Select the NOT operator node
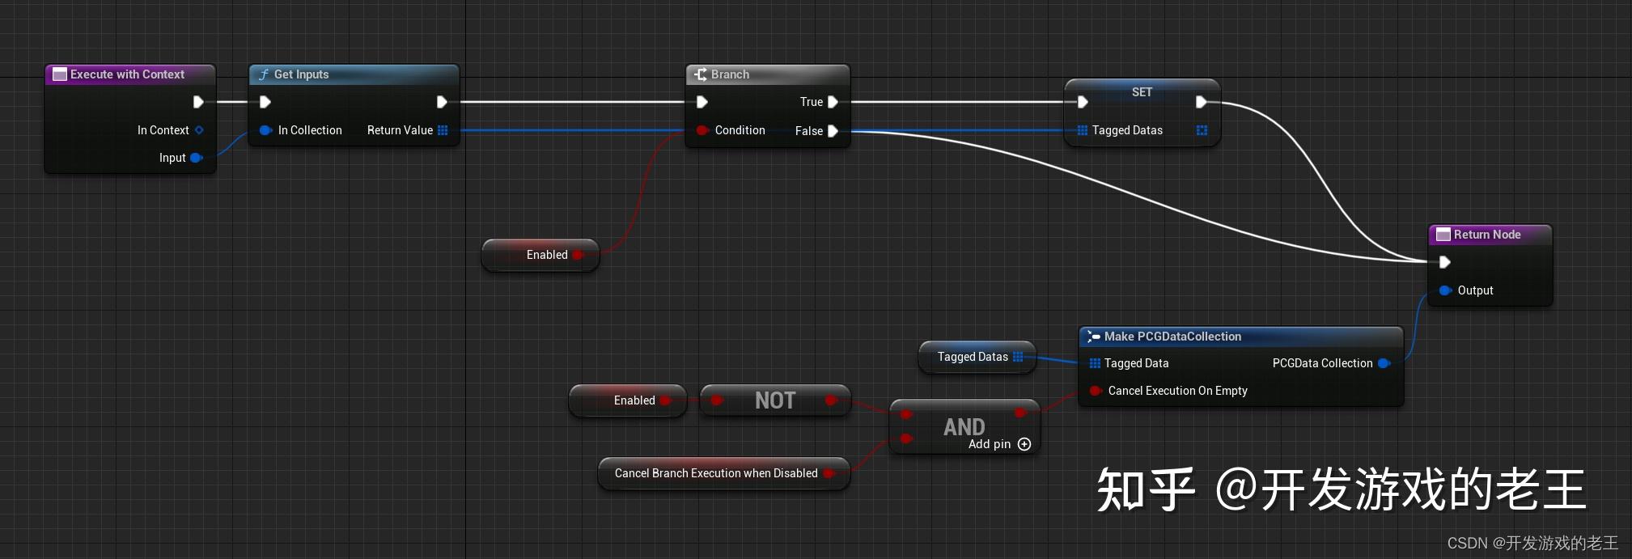The width and height of the screenshot is (1632, 559). tap(775, 400)
